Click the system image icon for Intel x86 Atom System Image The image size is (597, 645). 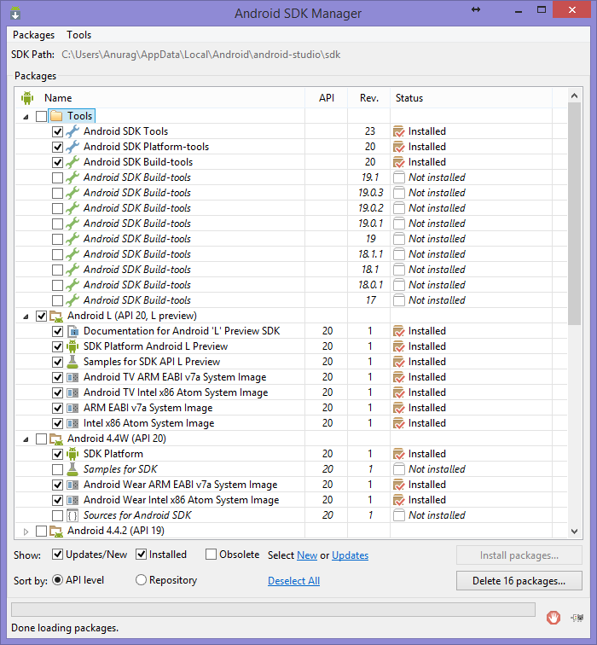click(x=72, y=423)
